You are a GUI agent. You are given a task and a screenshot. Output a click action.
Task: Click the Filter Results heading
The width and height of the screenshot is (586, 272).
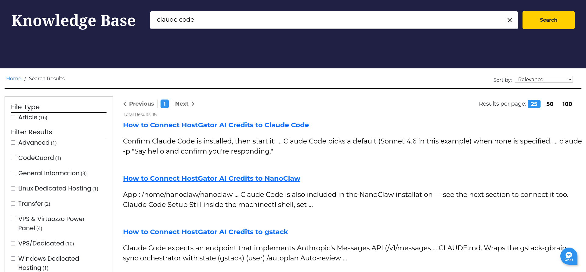click(31, 132)
